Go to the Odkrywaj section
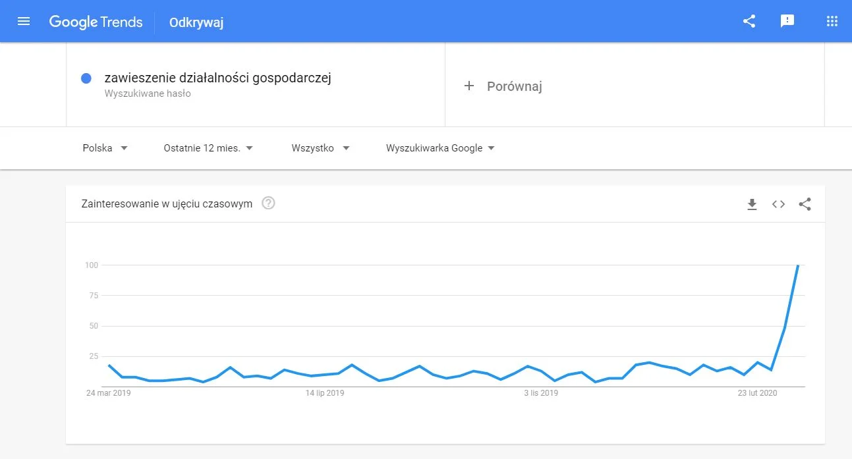 pos(196,22)
